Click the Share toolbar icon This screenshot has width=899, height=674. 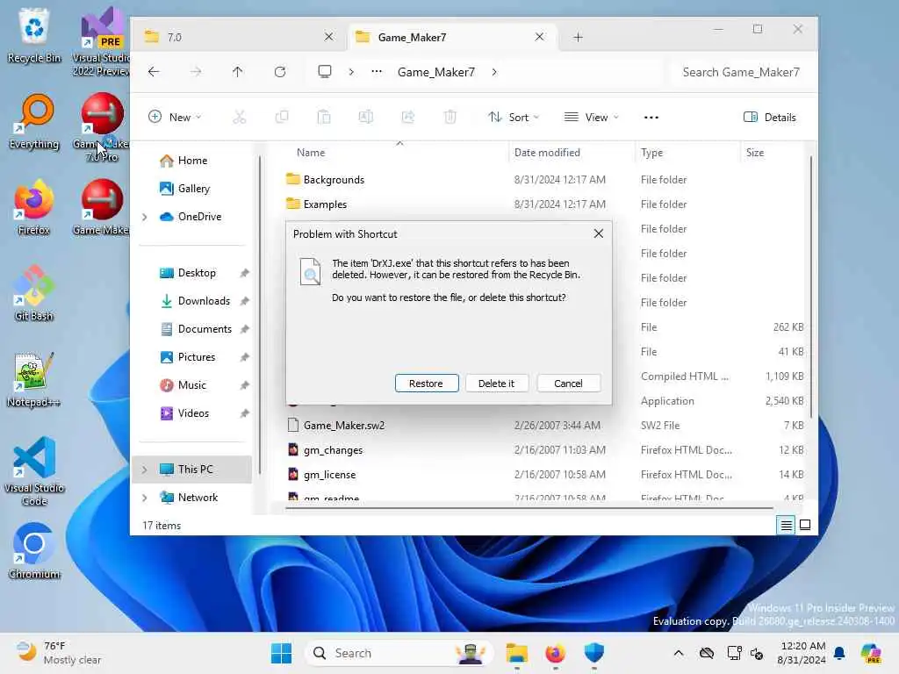[407, 118]
